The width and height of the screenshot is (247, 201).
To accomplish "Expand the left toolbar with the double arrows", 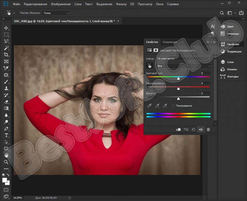I will [3, 19].
